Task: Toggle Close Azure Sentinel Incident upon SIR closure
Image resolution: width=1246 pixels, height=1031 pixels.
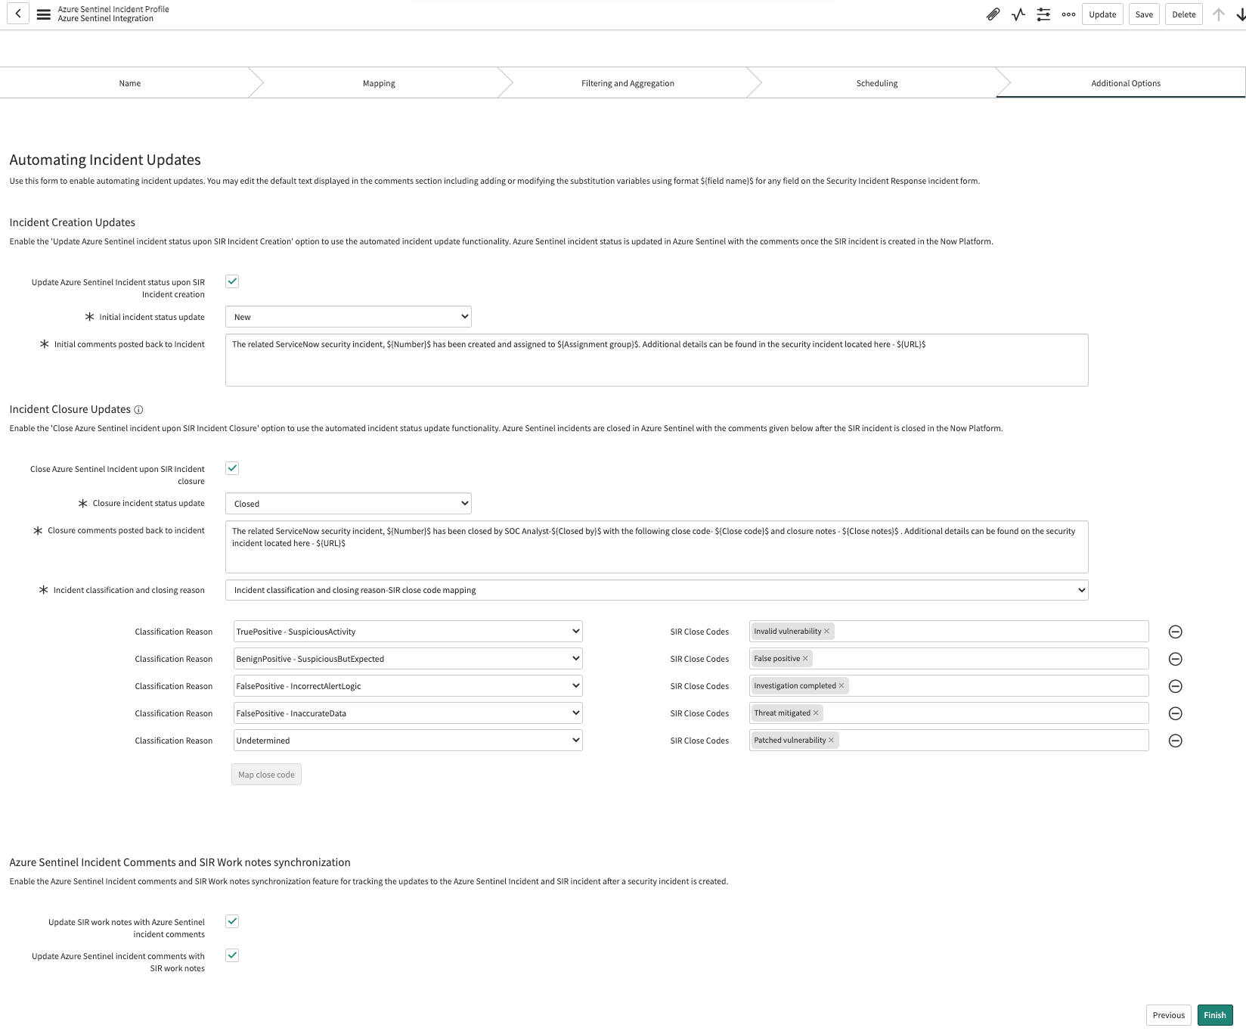Action: click(232, 468)
